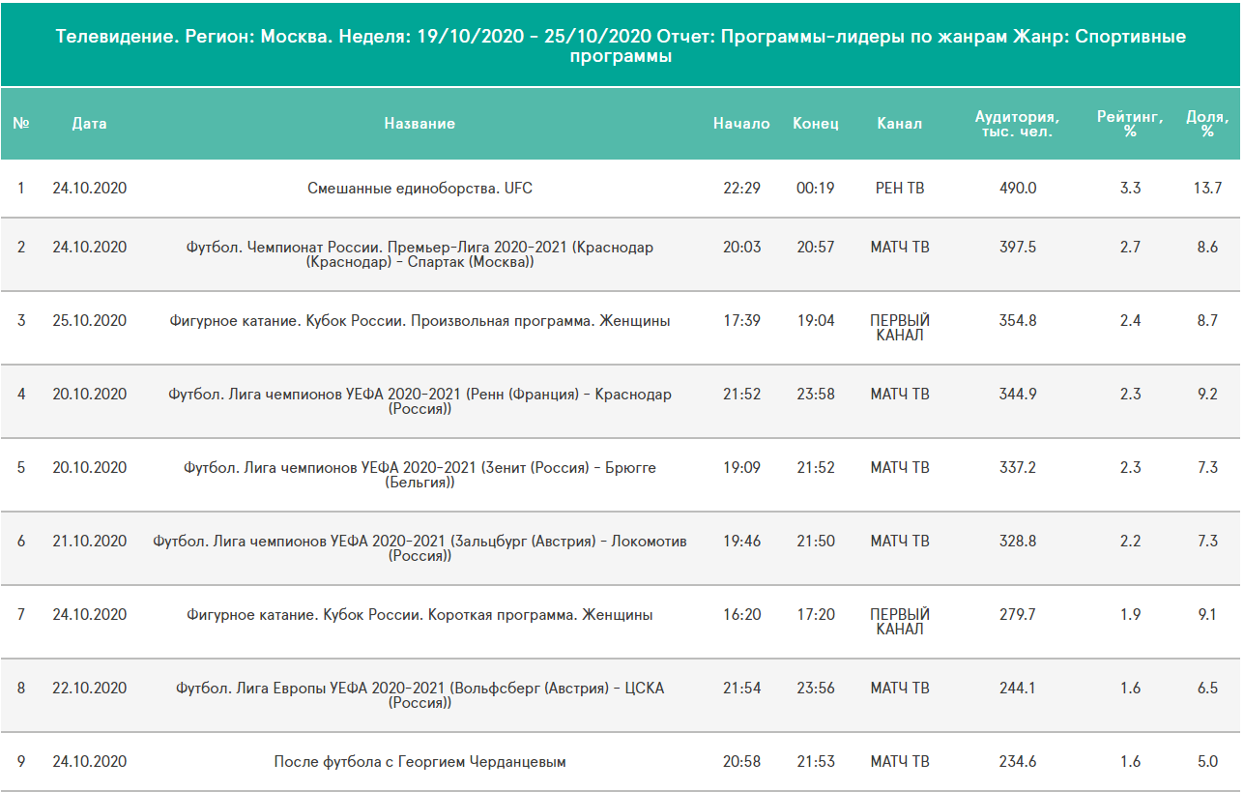This screenshot has height=792, width=1244.
Task: Click the Канал column header
Action: tap(900, 124)
